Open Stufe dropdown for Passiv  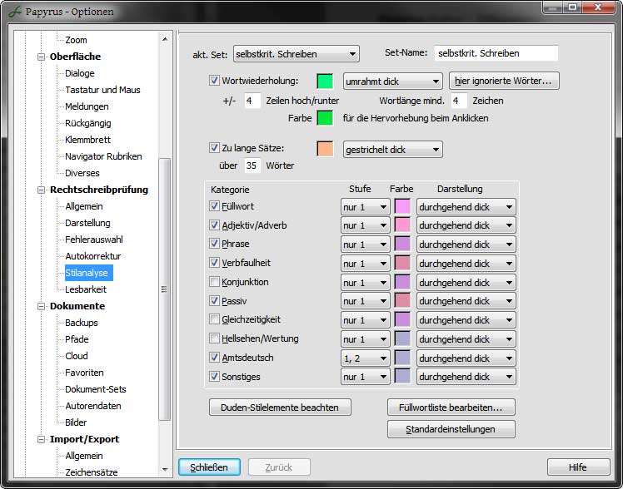click(x=365, y=301)
